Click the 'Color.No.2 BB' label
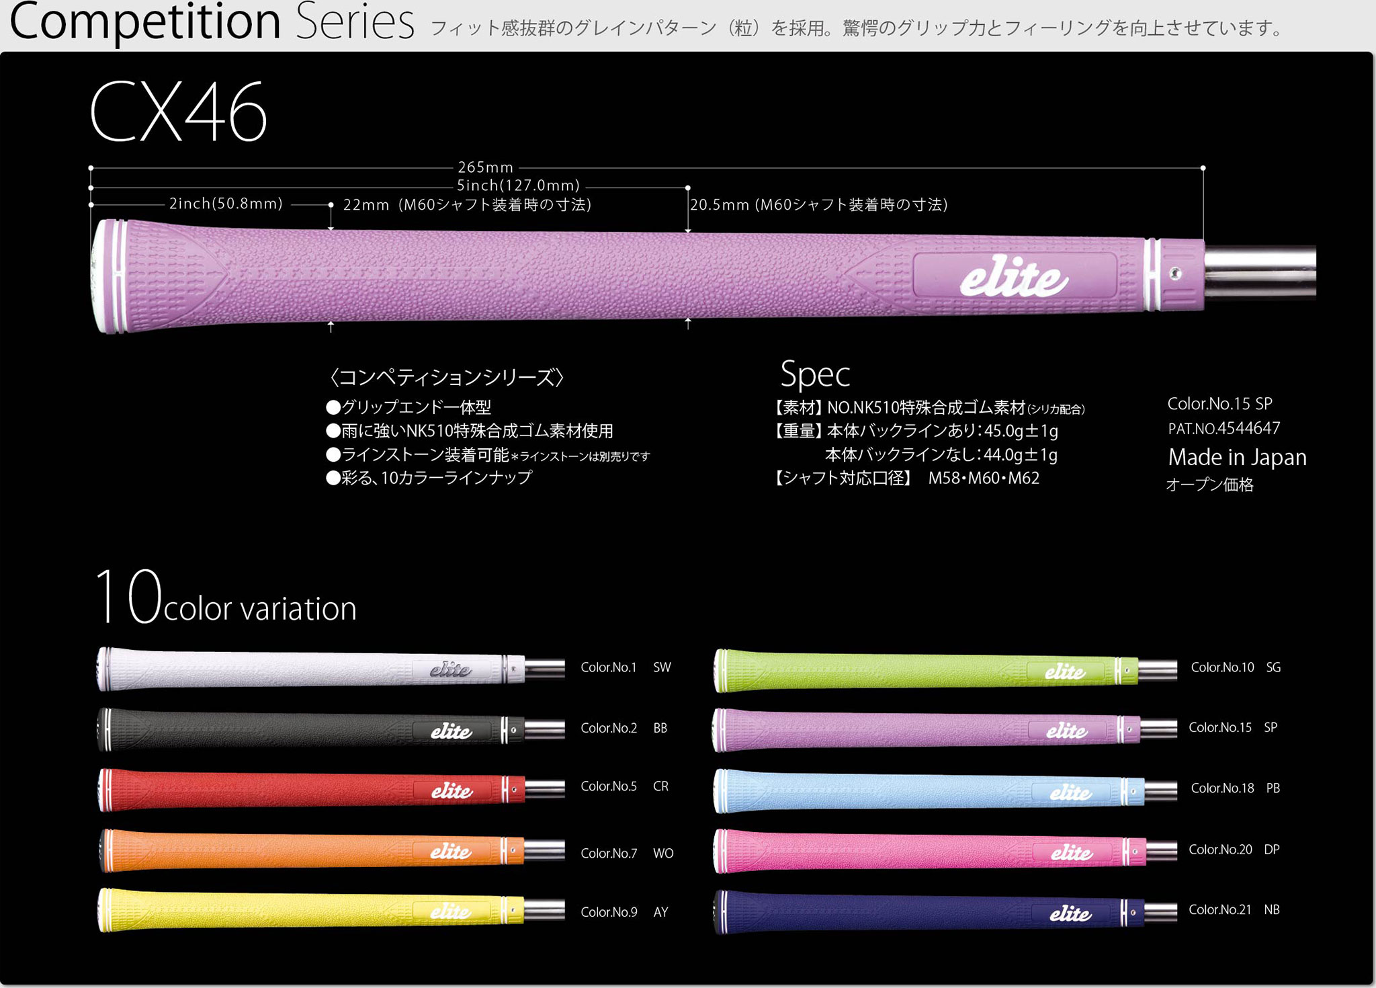 click(x=624, y=728)
